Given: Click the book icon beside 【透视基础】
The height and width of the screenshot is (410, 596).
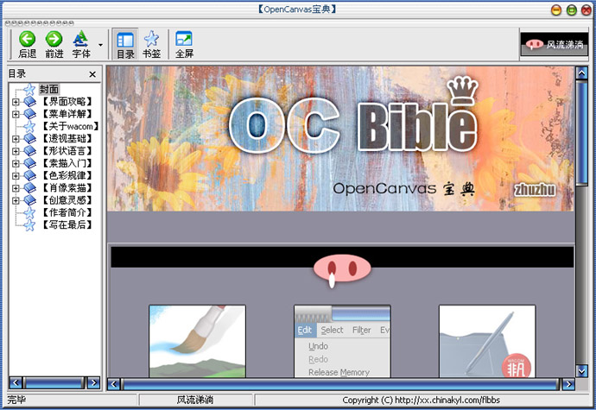Looking at the screenshot, I should (29, 138).
